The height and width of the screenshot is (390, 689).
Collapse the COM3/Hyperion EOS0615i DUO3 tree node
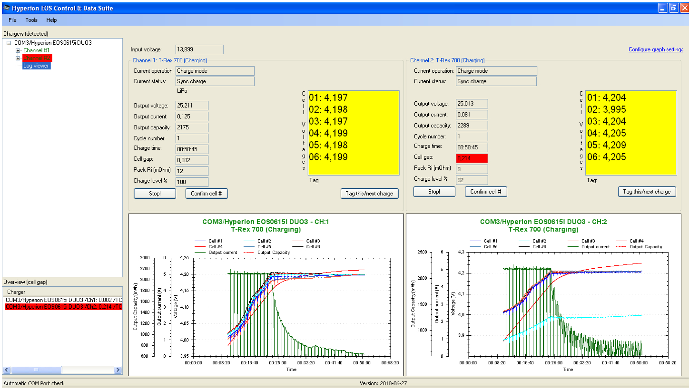click(9, 43)
